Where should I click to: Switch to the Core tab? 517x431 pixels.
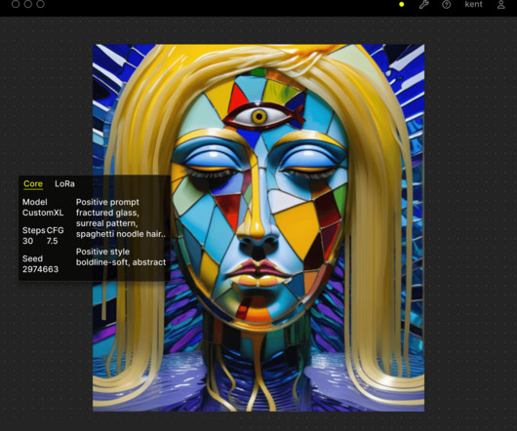click(x=33, y=184)
